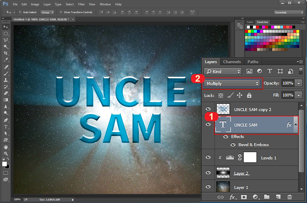The image size is (307, 203).
Task: Hide the Bevel & Emboss effect
Action: pyautogui.click(x=233, y=145)
